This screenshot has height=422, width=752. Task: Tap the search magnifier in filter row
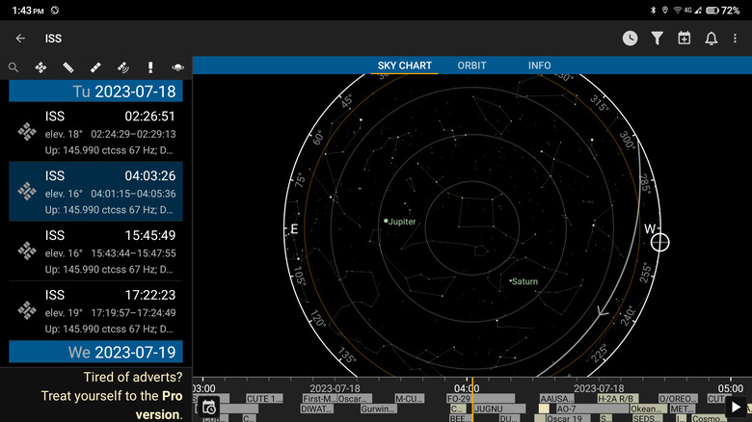[13, 67]
